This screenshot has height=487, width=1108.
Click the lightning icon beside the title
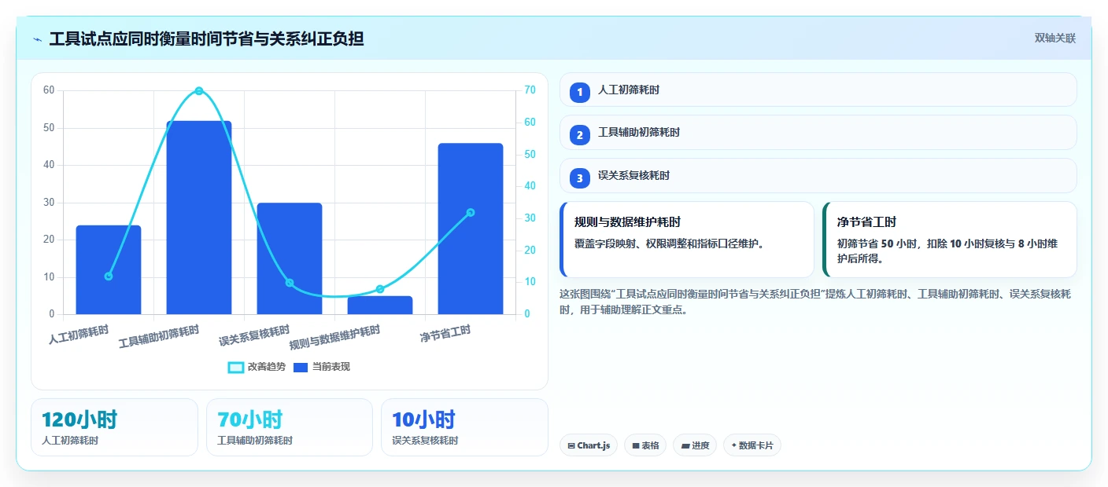[38, 39]
